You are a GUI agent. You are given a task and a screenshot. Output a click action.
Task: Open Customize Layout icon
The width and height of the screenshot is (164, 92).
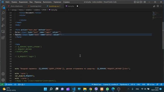coord(145,2)
